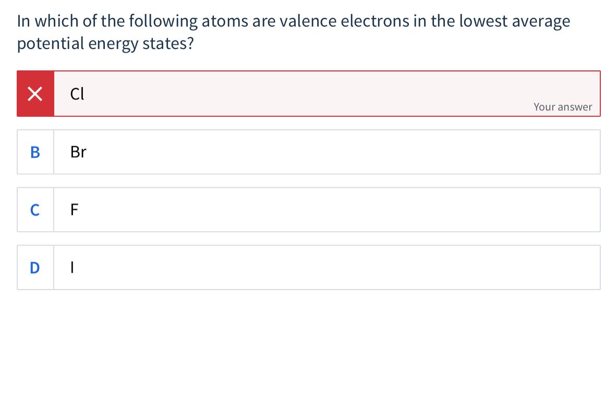605x398 pixels.
Task: Click the I answer text
Action: (72, 267)
